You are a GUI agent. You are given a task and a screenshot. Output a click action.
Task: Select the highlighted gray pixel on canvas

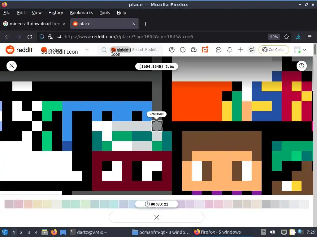pos(157,126)
